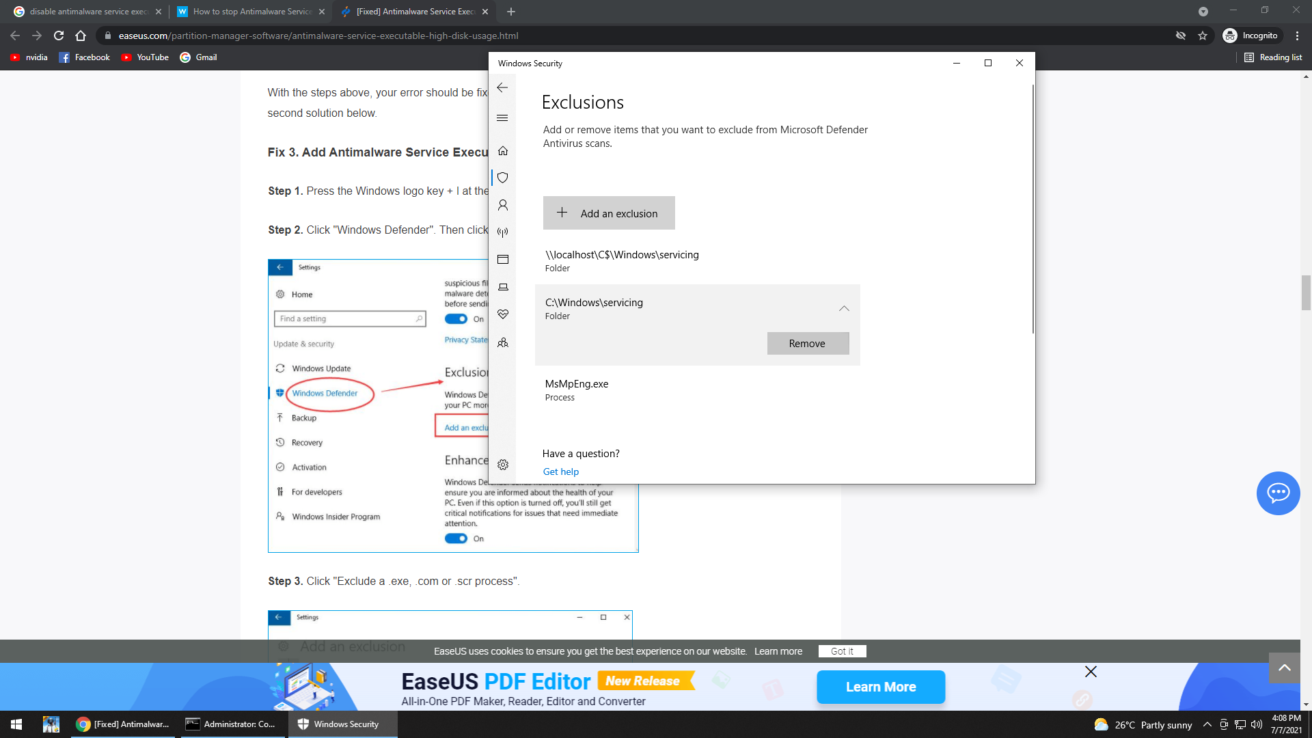This screenshot has width=1312, height=738.
Task: Click the Incognito profile button
Action: 1250,36
